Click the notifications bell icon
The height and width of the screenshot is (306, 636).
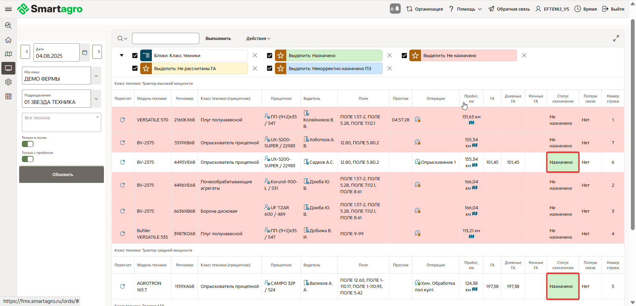[x=395, y=9]
